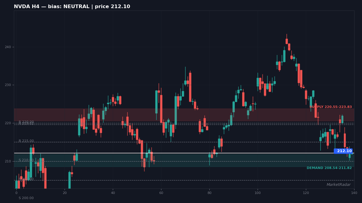
Task: Click the SUPPLY 220.55-223.83 zone label
Action: click(x=331, y=107)
